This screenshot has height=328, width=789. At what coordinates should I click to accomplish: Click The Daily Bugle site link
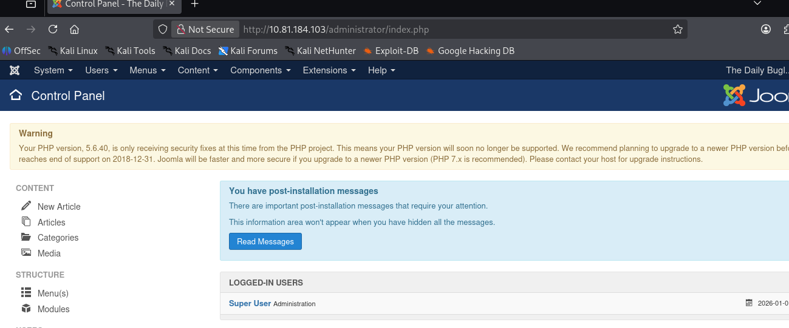coord(757,70)
